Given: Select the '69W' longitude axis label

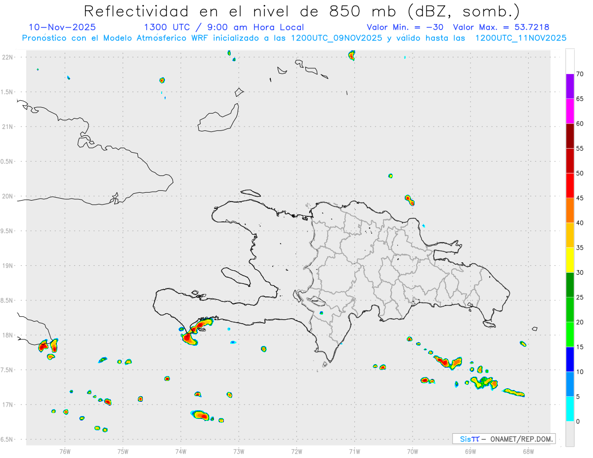Looking at the screenshot, I should point(470,451).
